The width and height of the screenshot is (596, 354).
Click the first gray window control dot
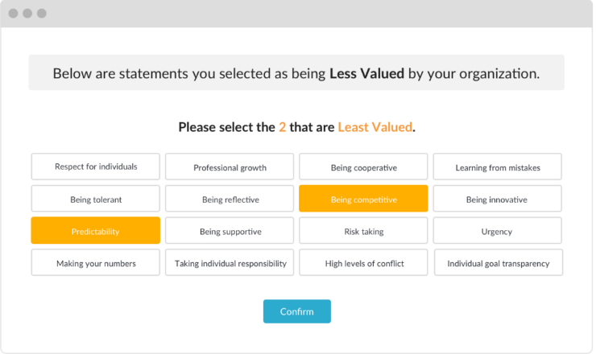point(14,14)
